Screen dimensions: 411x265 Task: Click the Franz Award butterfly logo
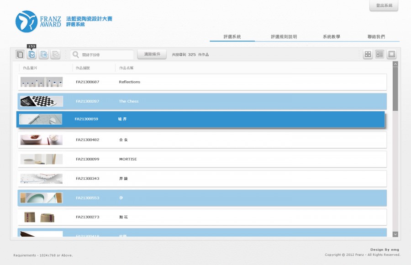click(26, 21)
